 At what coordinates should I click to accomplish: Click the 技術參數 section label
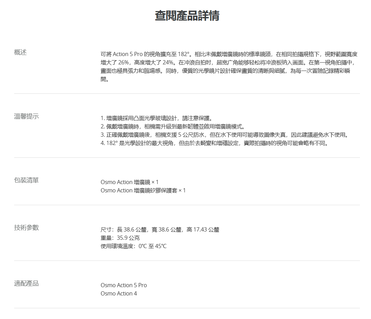pos(27,228)
